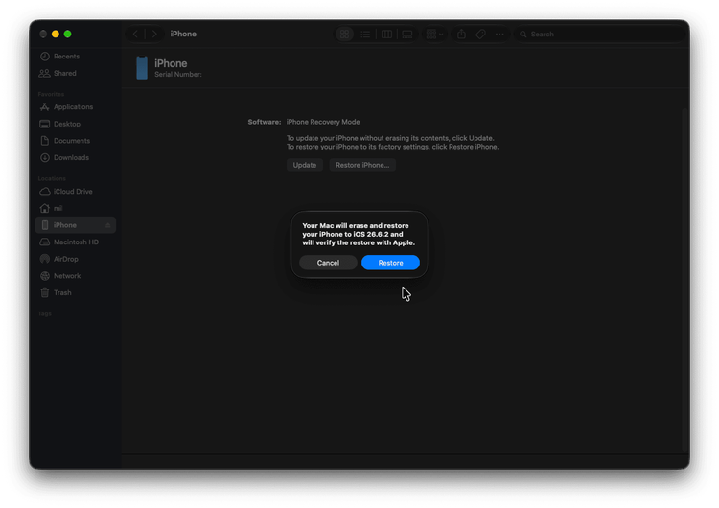This screenshot has height=508, width=719.
Task: Click the Update button
Action: 305,165
